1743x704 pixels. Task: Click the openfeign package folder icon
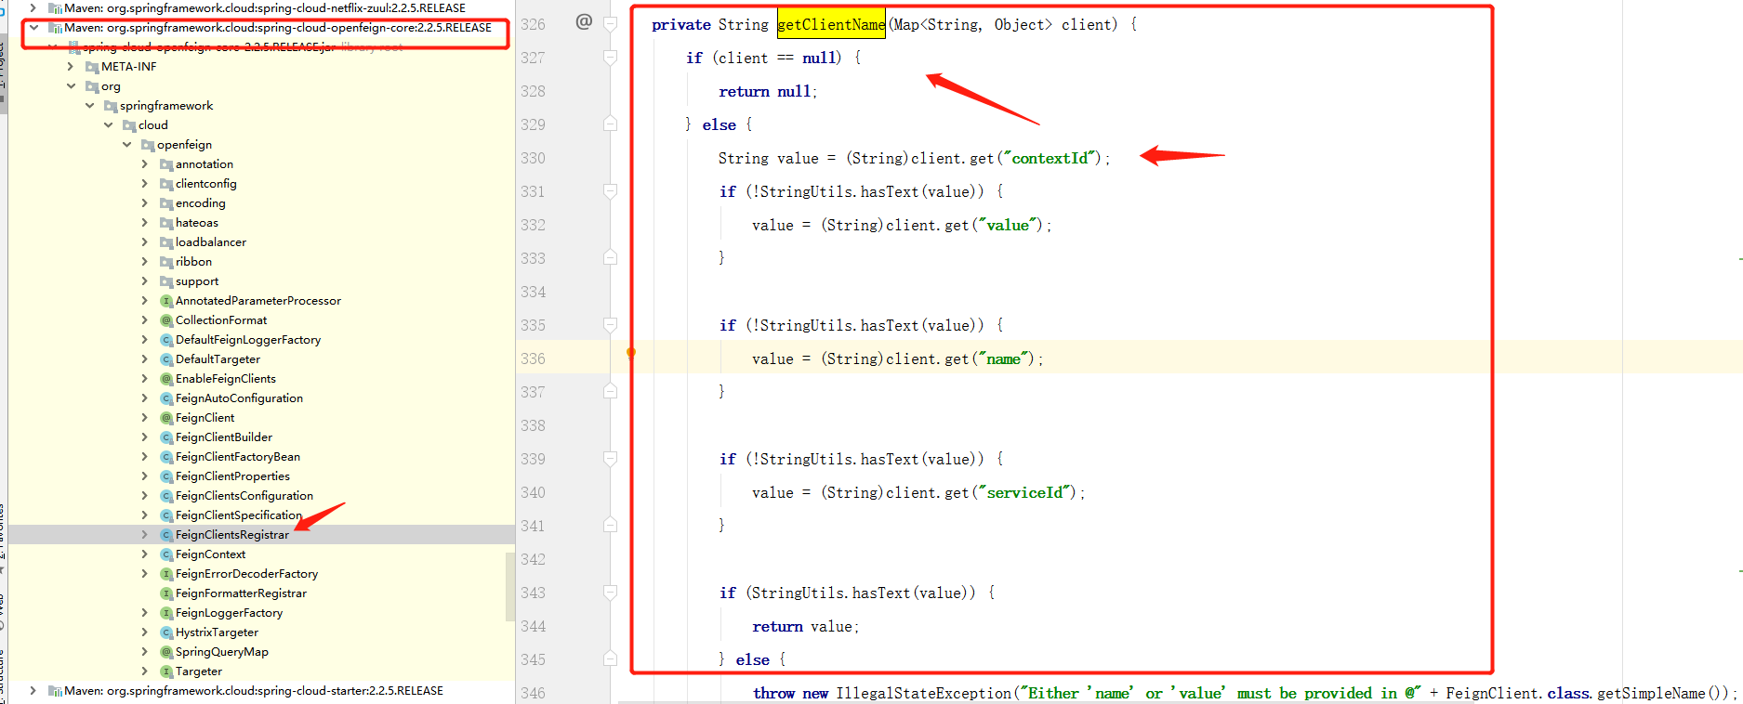[148, 145]
